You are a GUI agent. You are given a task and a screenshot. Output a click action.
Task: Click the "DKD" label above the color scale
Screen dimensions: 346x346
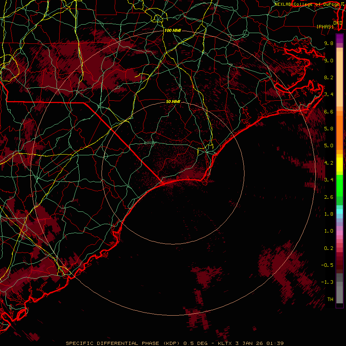[x=338, y=23]
